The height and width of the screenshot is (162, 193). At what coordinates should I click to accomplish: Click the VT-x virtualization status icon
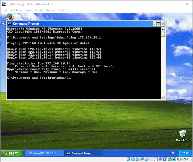165,159
